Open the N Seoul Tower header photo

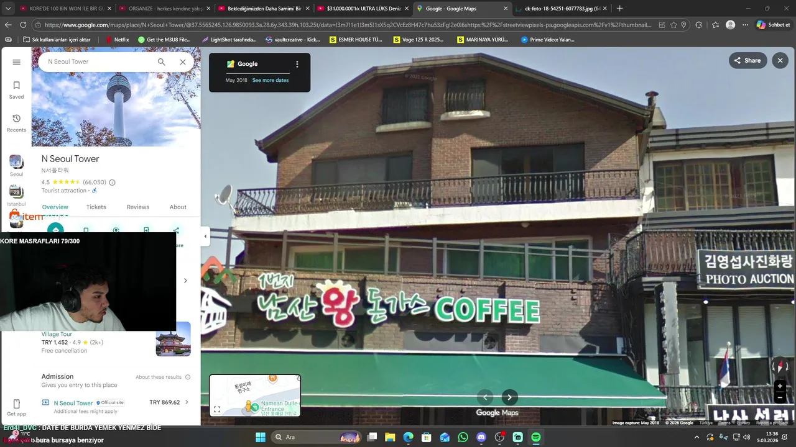click(116, 110)
